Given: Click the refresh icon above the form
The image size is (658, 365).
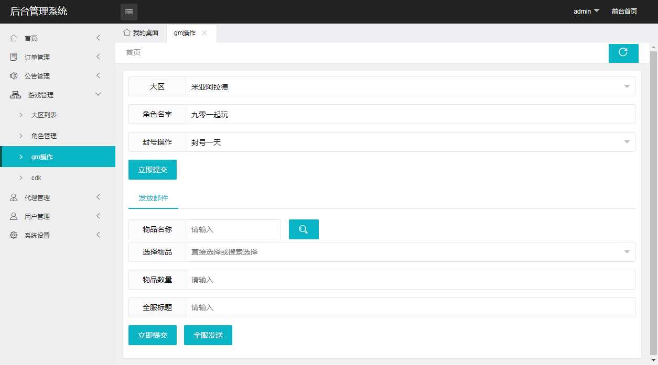Looking at the screenshot, I should (x=623, y=53).
